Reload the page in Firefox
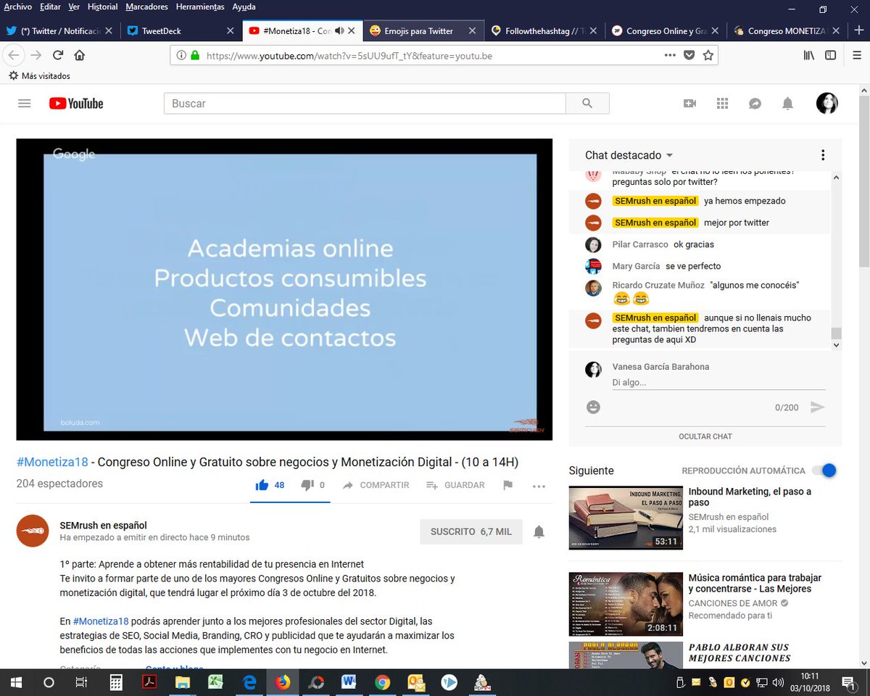Viewport: 870px width, 696px height. 58,55
